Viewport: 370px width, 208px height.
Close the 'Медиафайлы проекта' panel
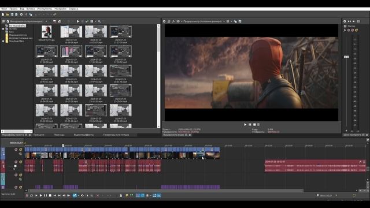click(29, 135)
